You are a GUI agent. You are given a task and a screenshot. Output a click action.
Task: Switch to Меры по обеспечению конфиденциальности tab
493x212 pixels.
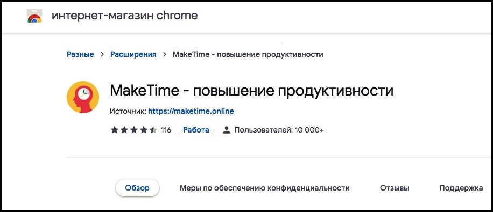click(265, 188)
